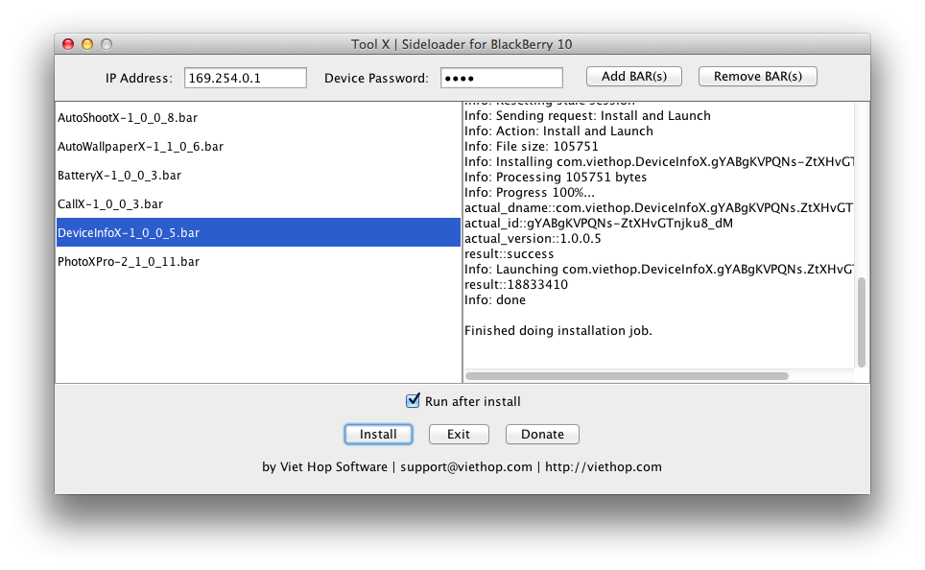Click the log's horizontal scrollbar thumb

tap(627, 376)
